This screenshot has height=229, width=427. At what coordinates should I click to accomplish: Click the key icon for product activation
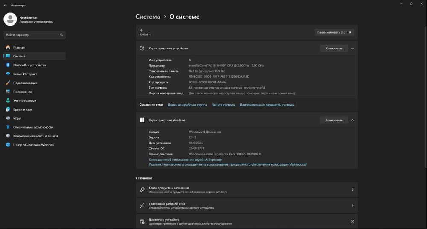pyautogui.click(x=142, y=190)
